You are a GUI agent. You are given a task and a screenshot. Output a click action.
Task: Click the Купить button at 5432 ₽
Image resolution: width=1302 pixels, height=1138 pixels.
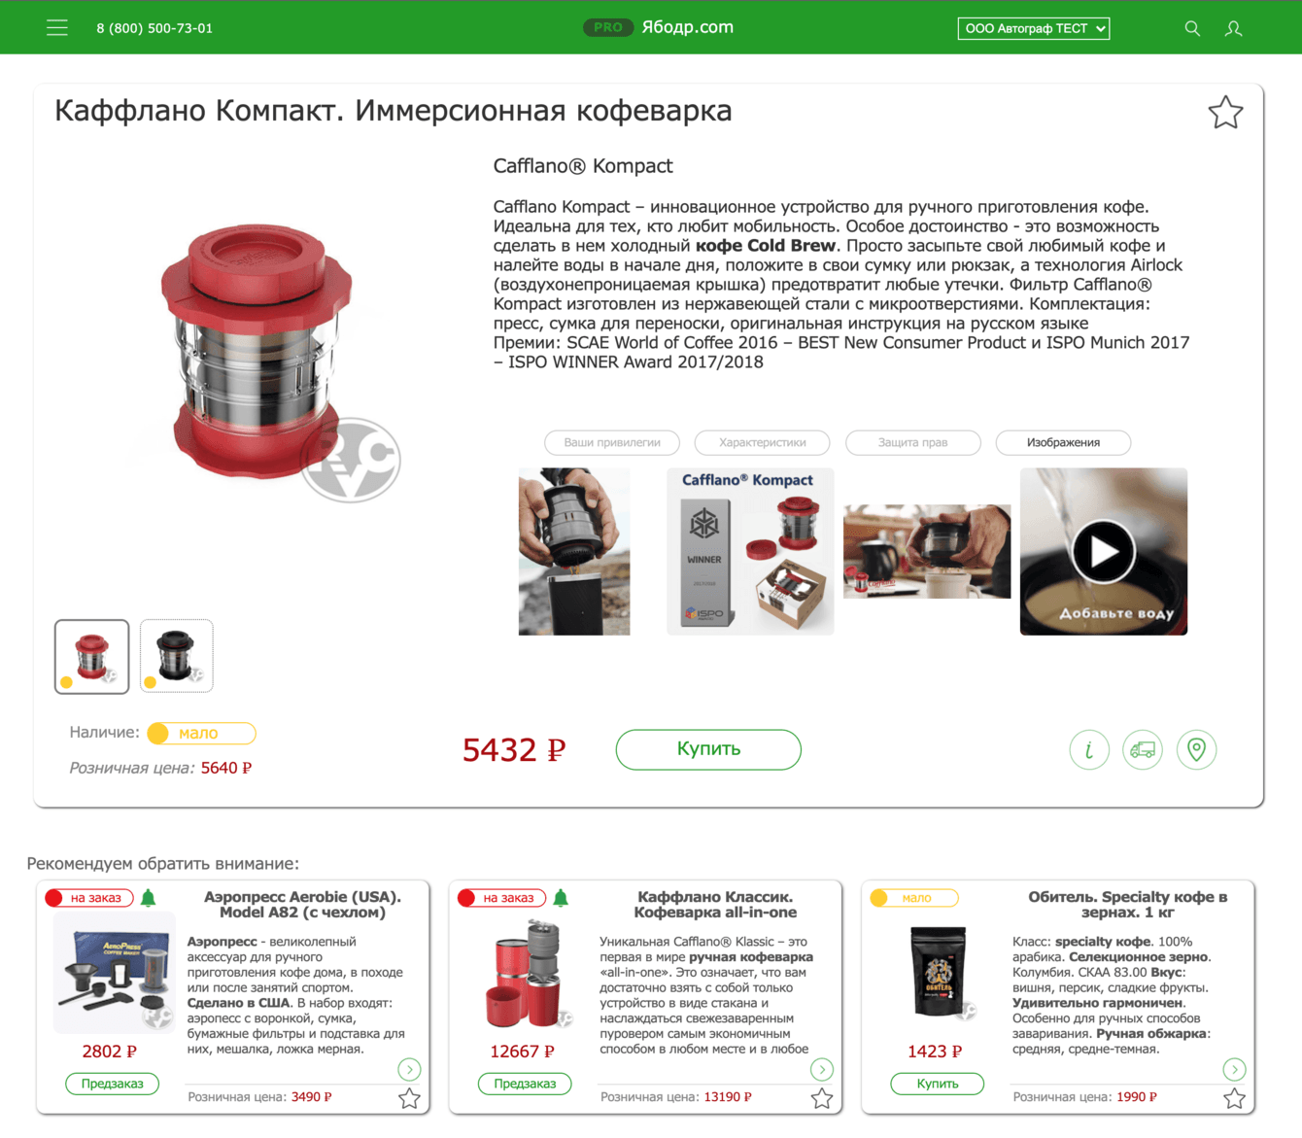(x=708, y=749)
